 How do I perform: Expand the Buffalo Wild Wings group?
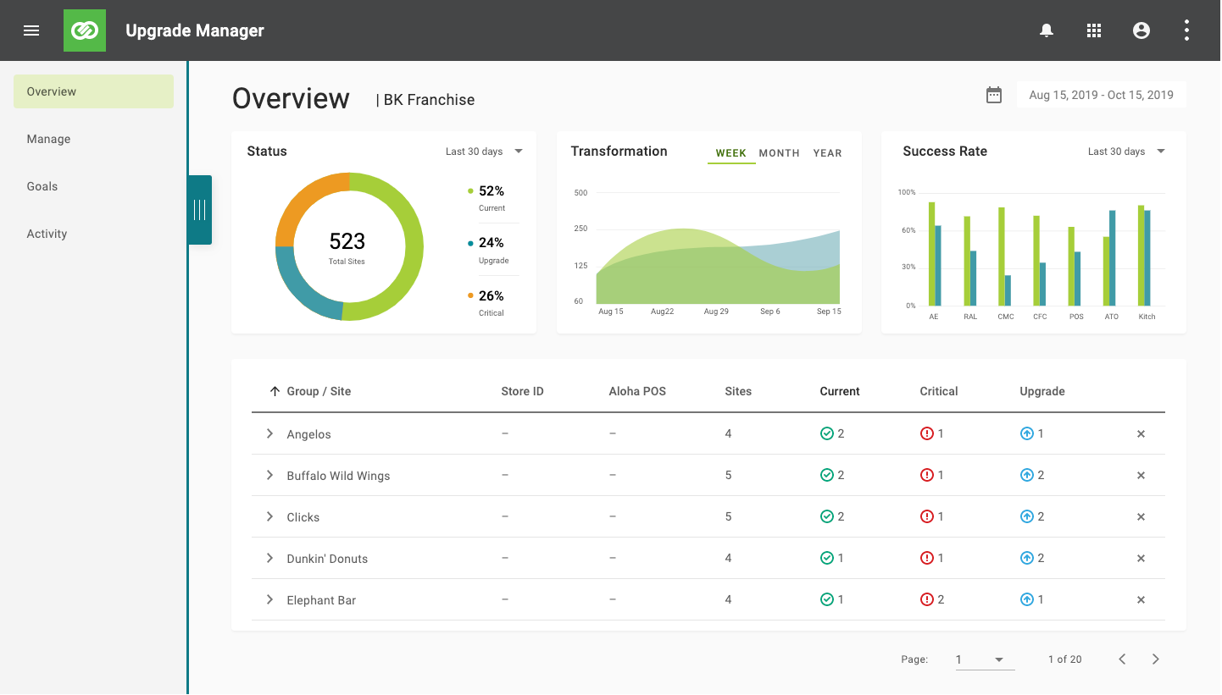(x=269, y=475)
